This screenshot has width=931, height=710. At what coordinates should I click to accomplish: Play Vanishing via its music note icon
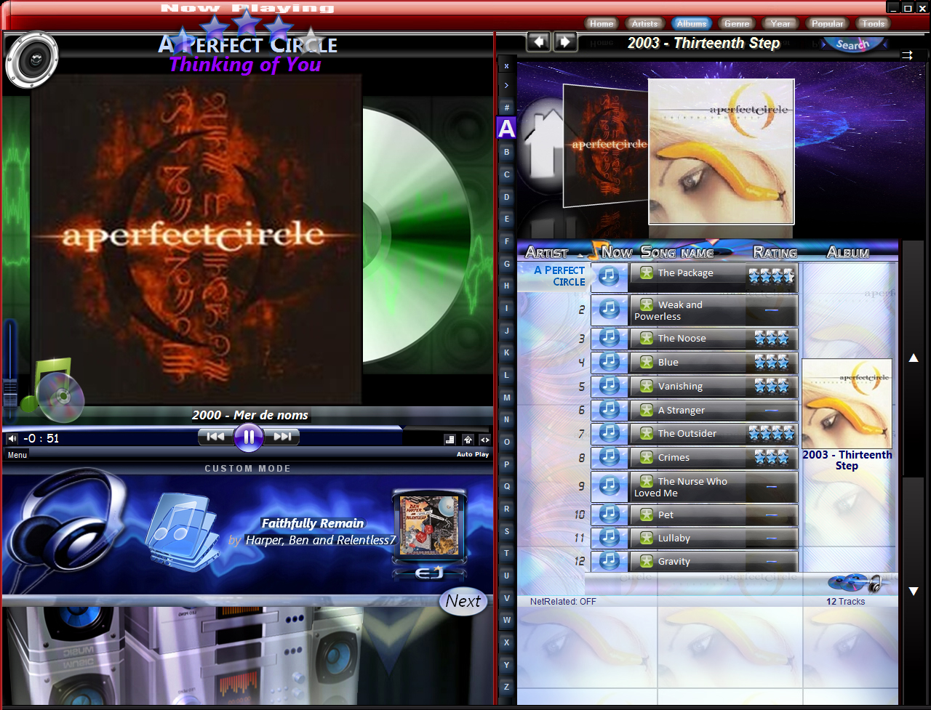click(610, 386)
